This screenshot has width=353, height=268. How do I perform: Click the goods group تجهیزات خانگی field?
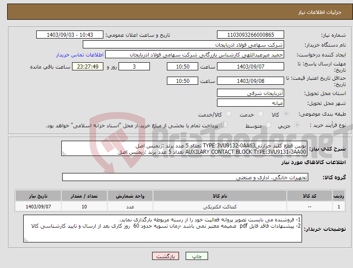(185, 177)
